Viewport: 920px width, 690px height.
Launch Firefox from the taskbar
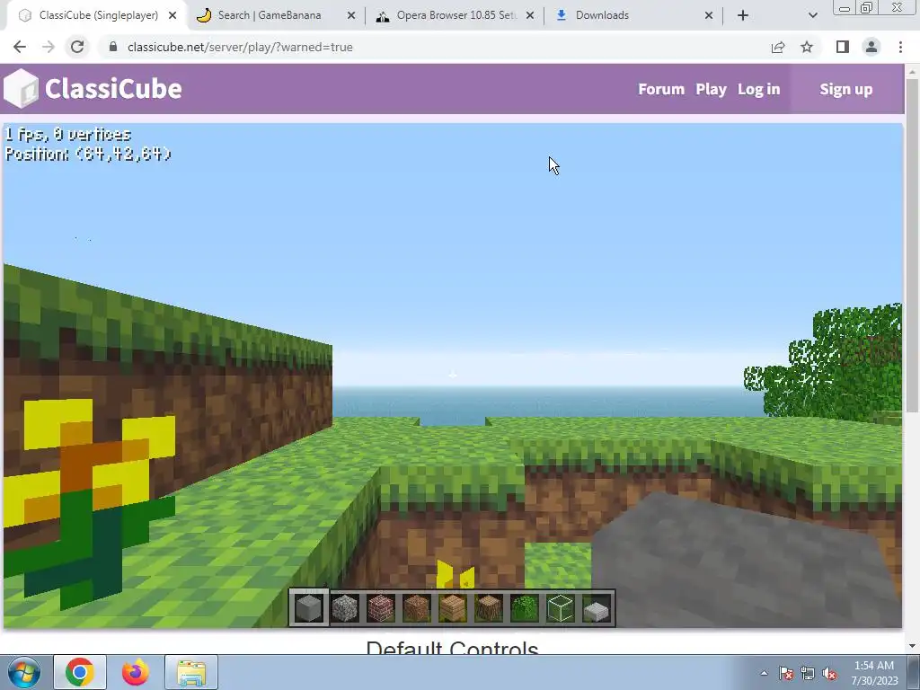[136, 672]
